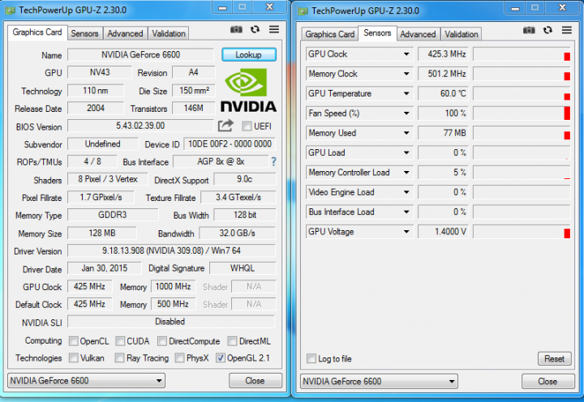Click the GPU Temperature value 60.0 °C
The image size is (584, 402).
click(443, 93)
